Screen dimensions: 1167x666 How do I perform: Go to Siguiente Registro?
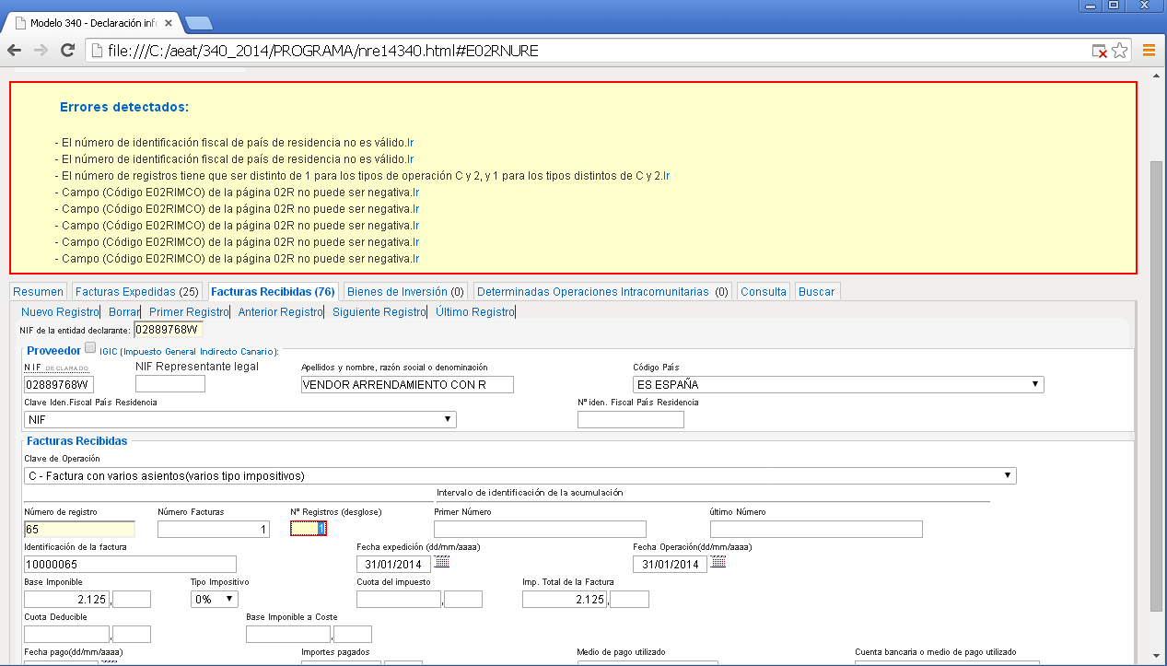tap(379, 312)
